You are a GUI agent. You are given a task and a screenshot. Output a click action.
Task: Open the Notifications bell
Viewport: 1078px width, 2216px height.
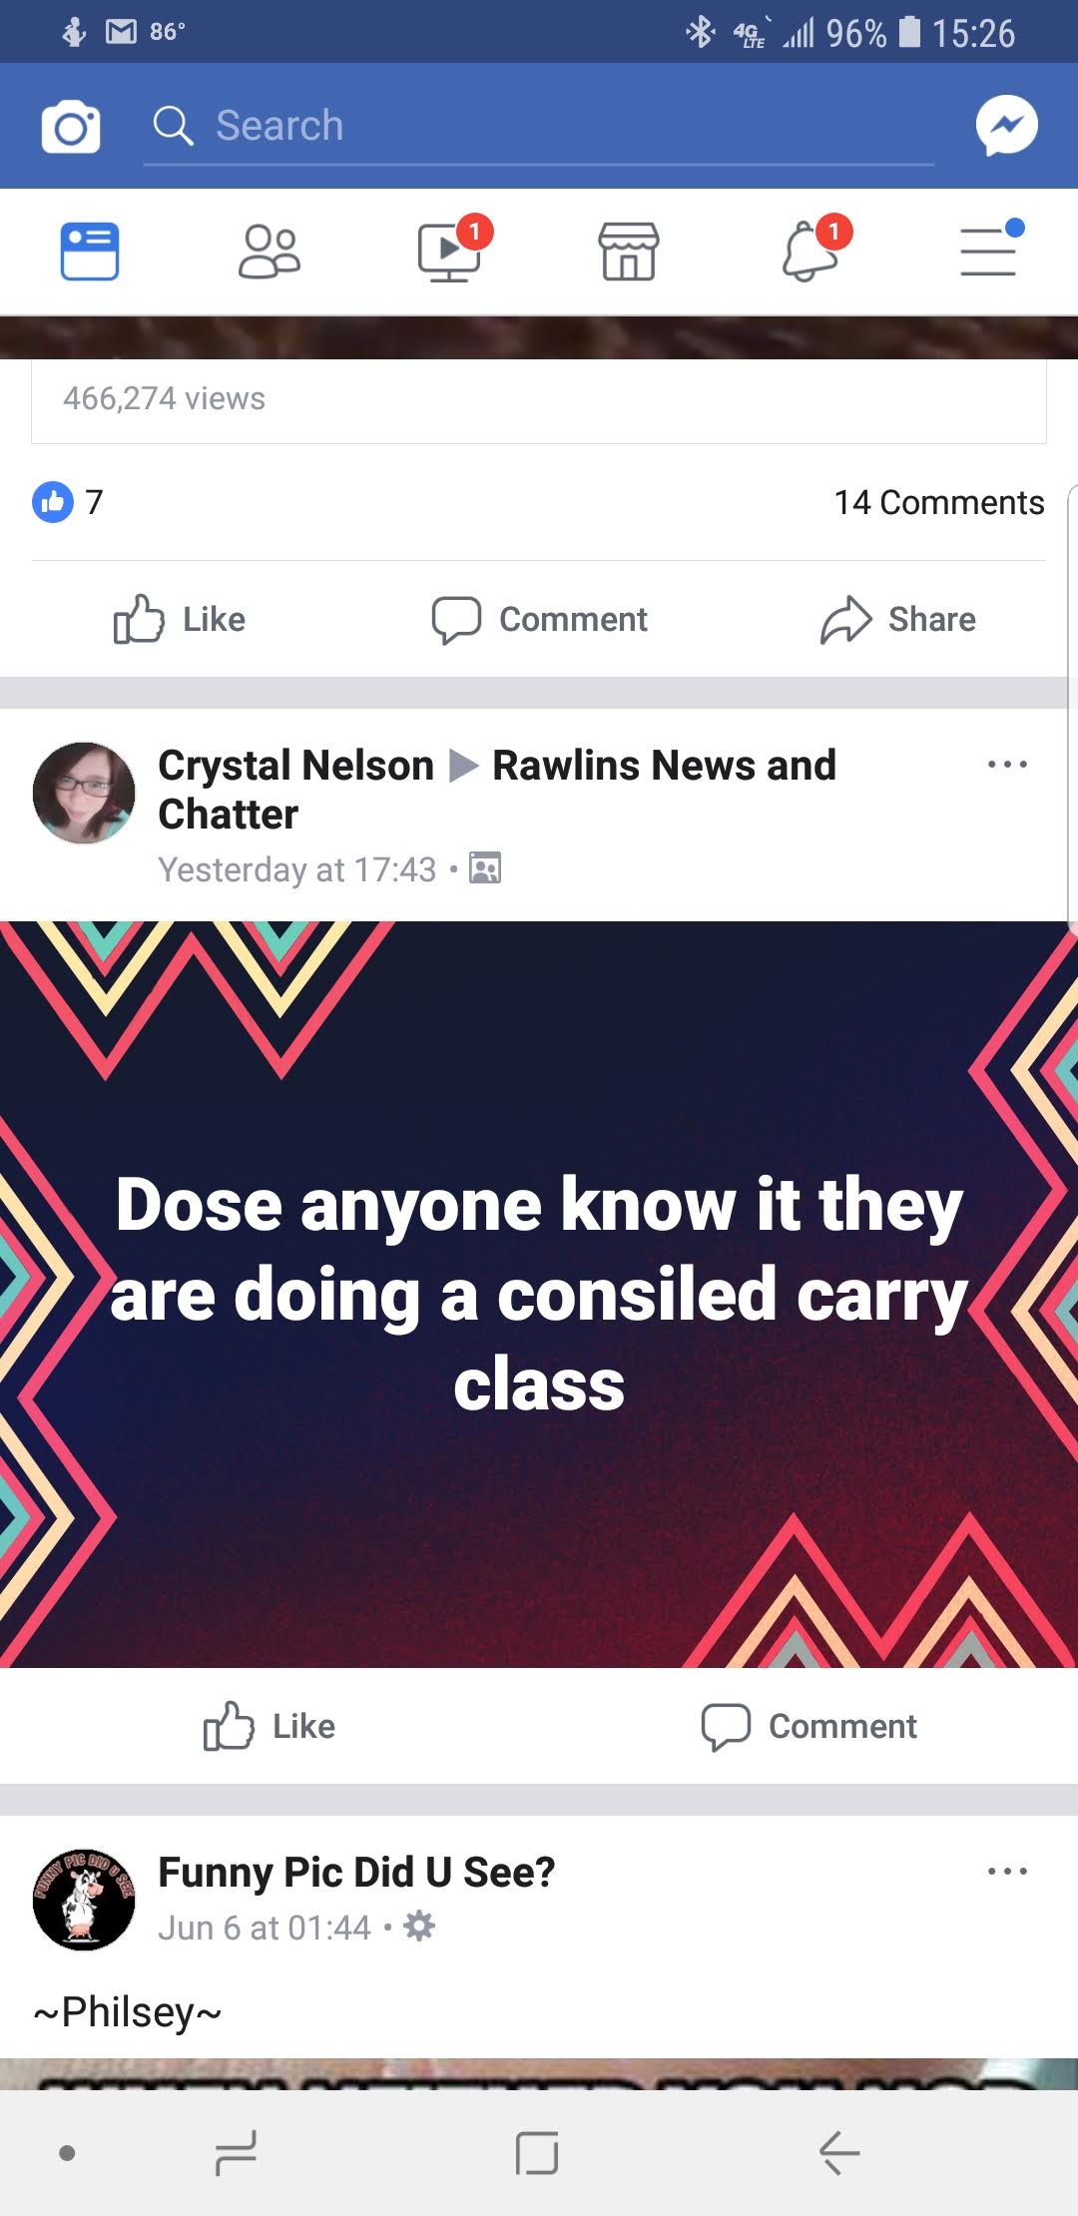coord(809,251)
